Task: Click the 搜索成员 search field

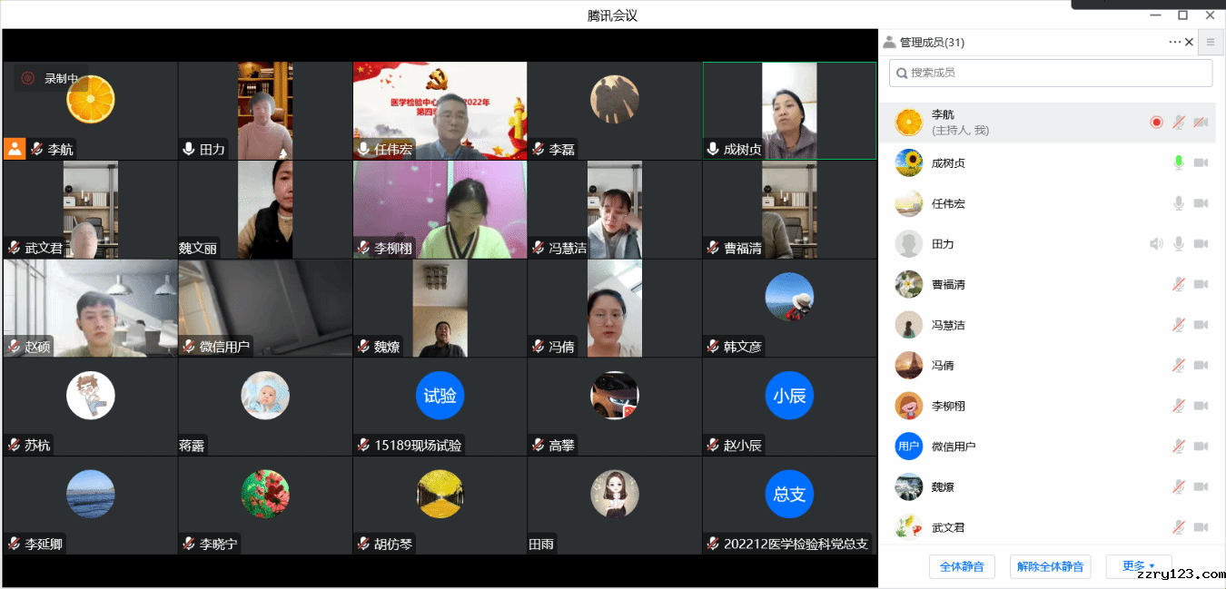Action: 1050,73
